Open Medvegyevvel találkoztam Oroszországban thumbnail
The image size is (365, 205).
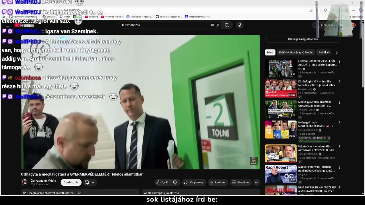point(281,109)
